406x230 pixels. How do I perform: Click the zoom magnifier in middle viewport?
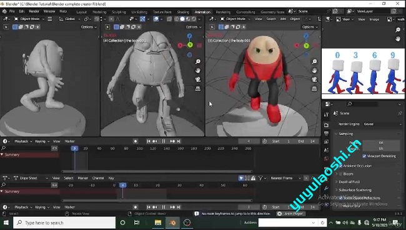198,62
